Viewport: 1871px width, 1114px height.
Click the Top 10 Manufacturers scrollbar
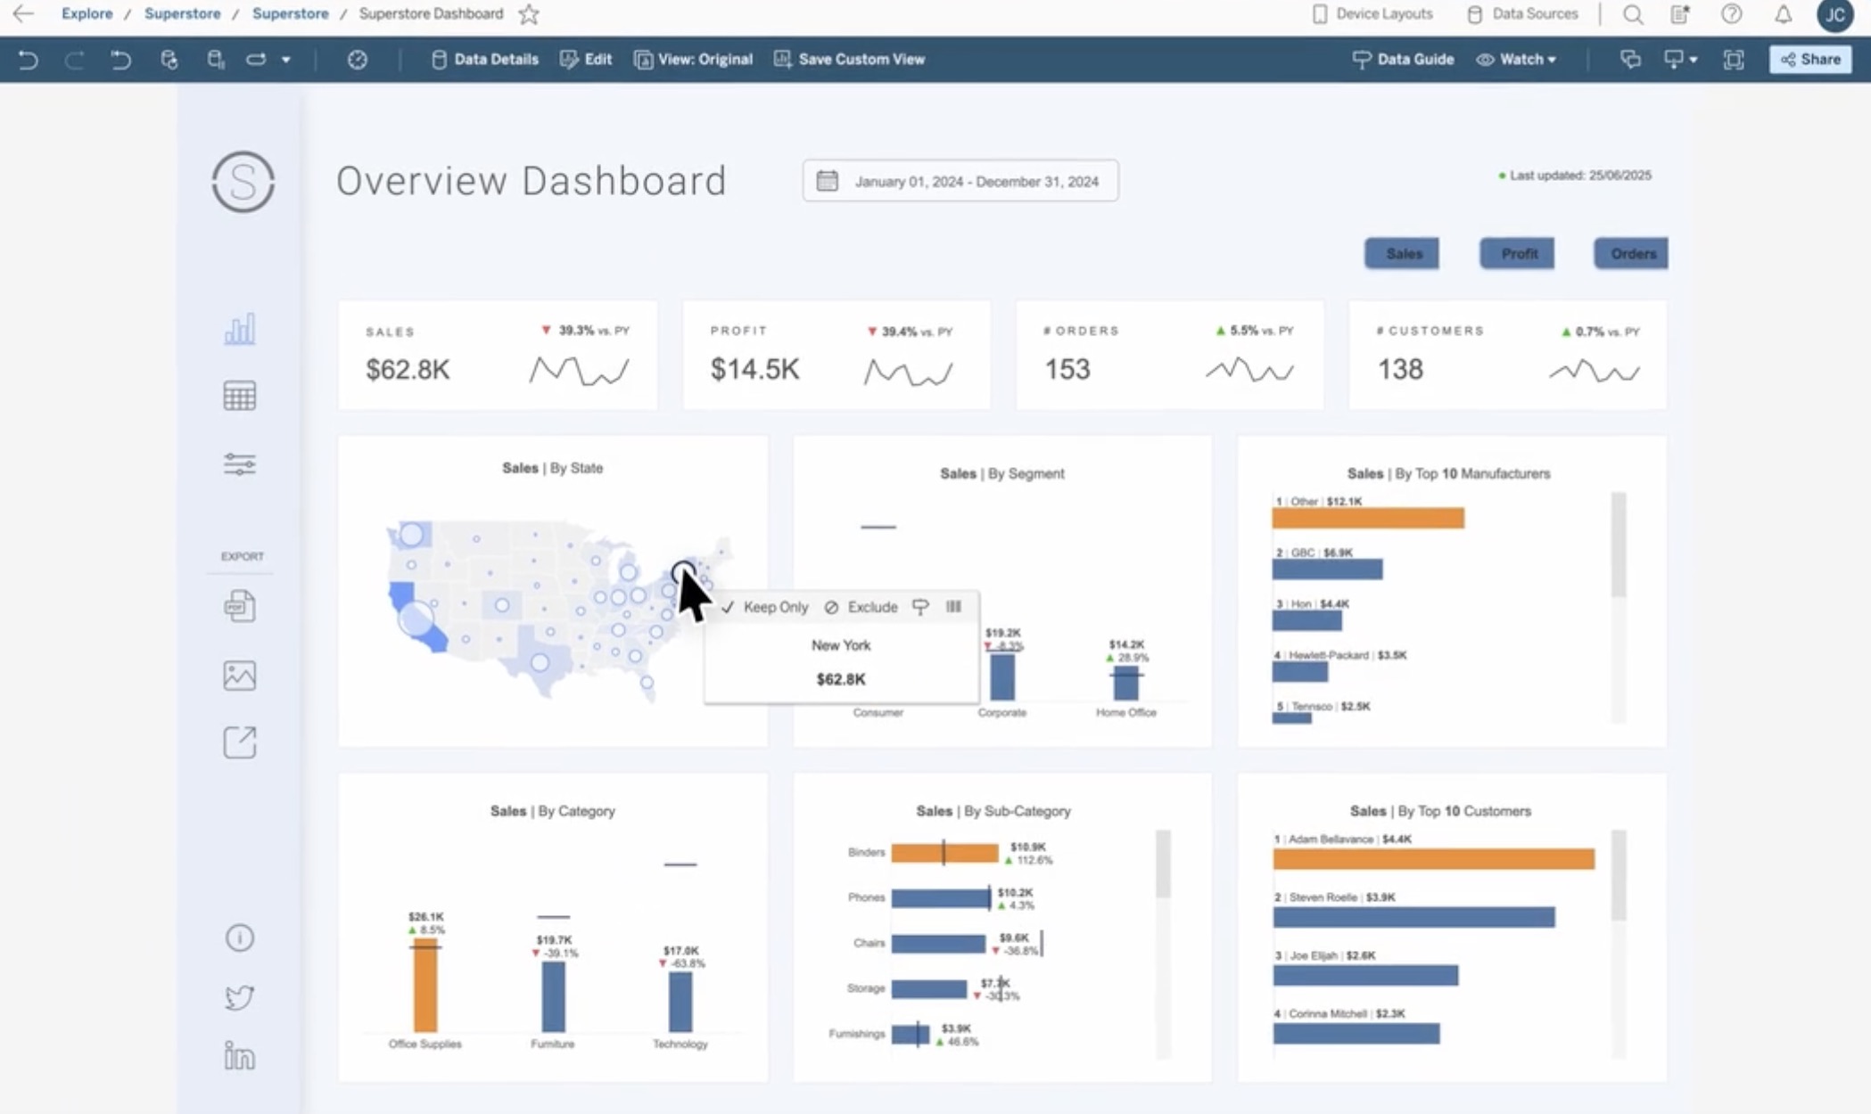tap(1618, 545)
